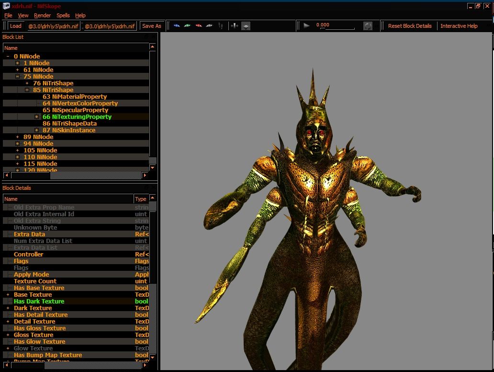Select the Has Detail Texture row

tap(76, 314)
